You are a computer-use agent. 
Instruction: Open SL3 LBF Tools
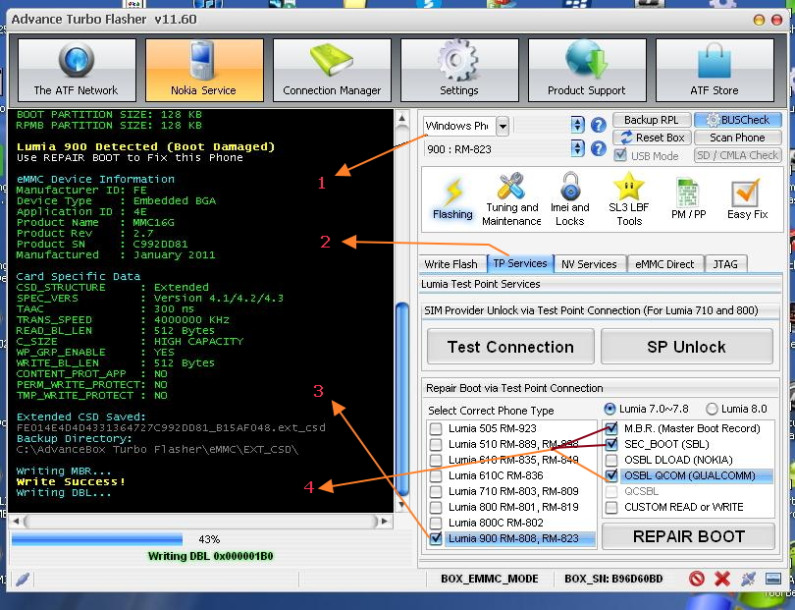click(x=629, y=199)
